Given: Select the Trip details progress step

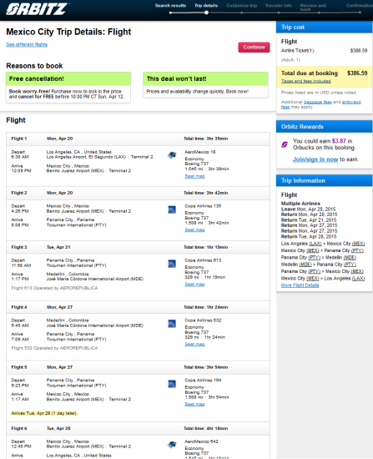Looking at the screenshot, I should (206, 6).
